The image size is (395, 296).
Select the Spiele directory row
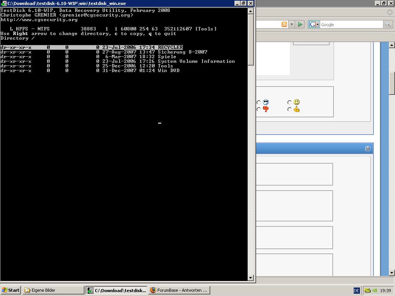[88, 57]
